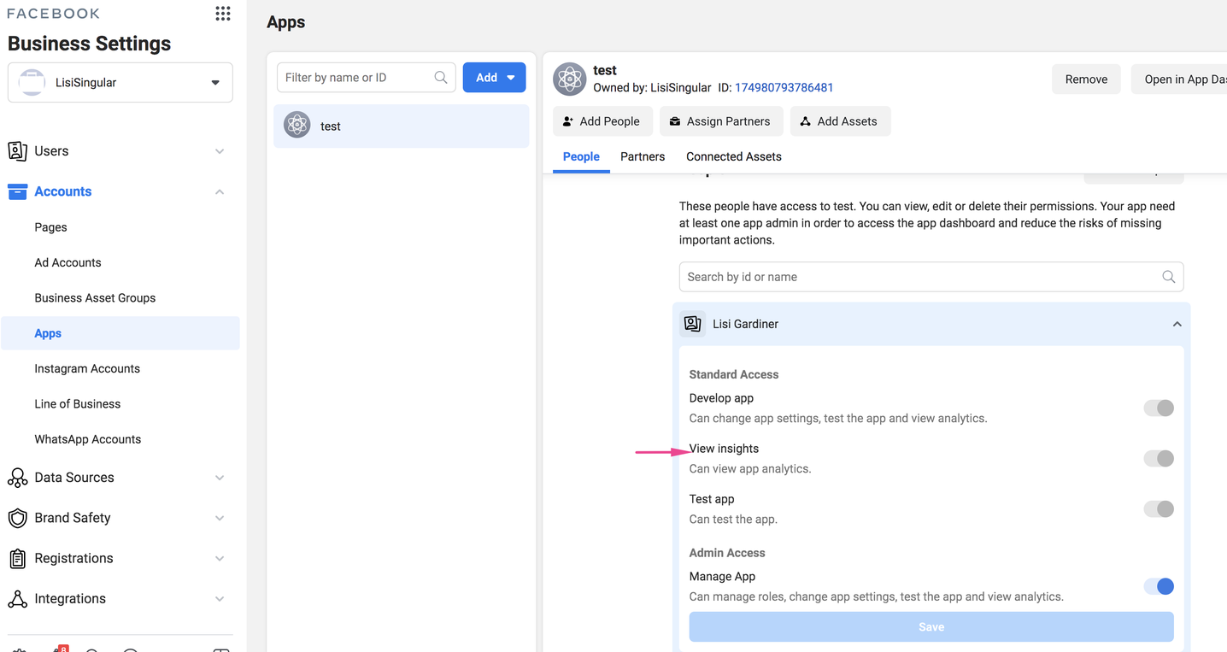Select the test app in the apps list
The height and width of the screenshot is (652, 1227).
point(402,126)
